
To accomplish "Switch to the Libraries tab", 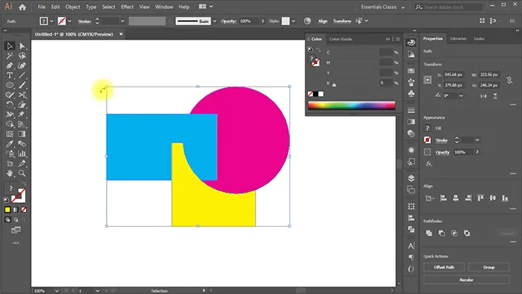I will click(x=458, y=39).
